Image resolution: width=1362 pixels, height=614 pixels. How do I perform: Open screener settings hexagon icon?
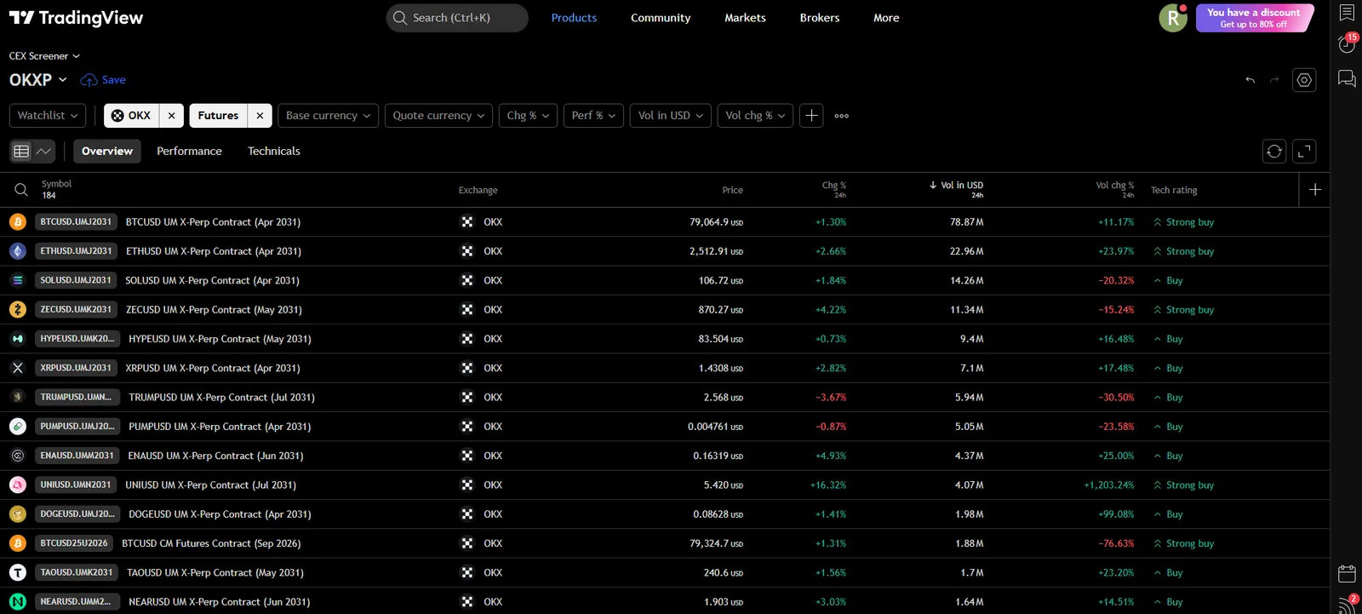(1304, 80)
